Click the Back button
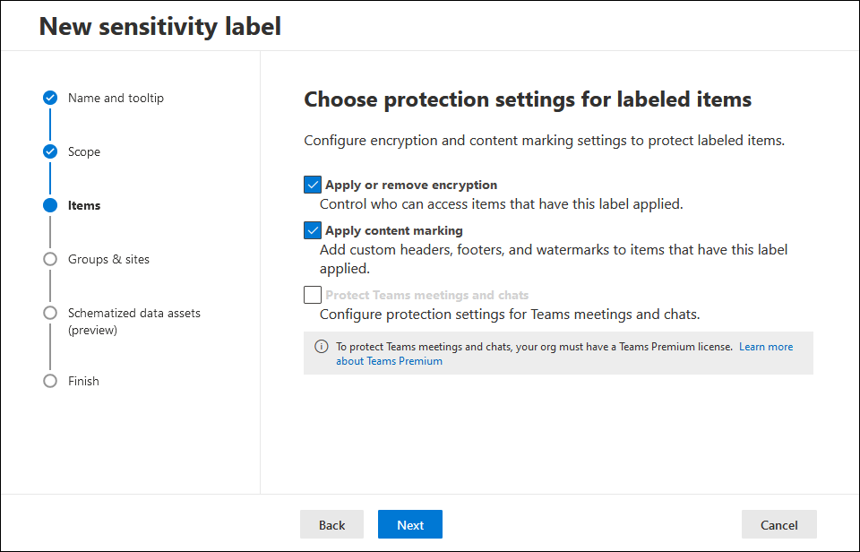This screenshot has width=860, height=552. [331, 524]
